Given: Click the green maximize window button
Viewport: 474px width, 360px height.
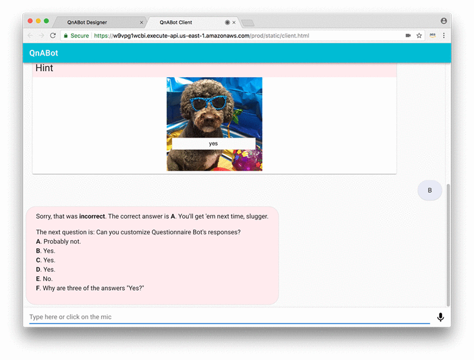Looking at the screenshot, I should (46, 21).
